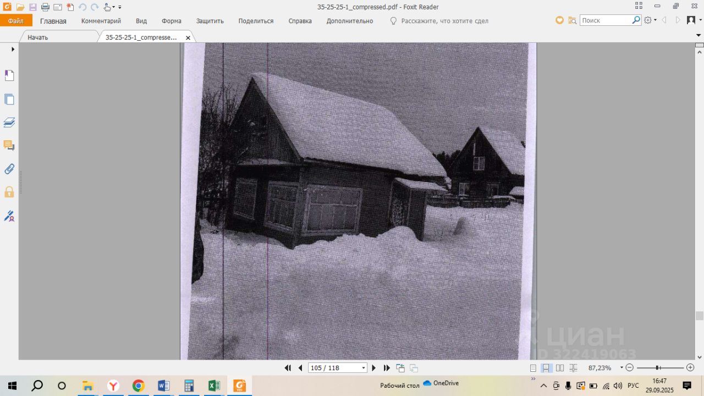Screen dimensions: 704x396
Task: Open Word from the taskbar
Action: 163,386
